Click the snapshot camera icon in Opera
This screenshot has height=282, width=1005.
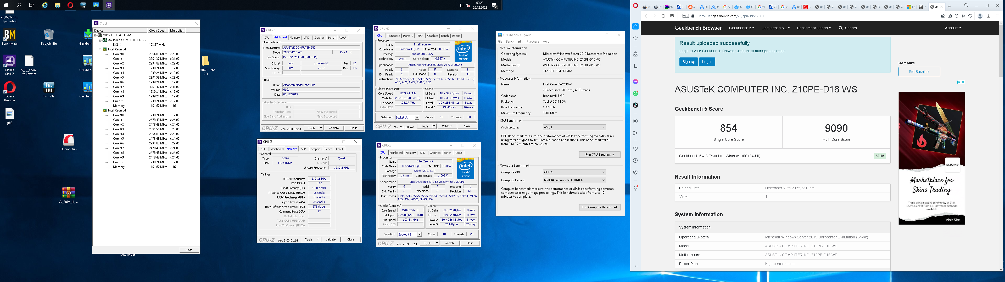(950, 16)
